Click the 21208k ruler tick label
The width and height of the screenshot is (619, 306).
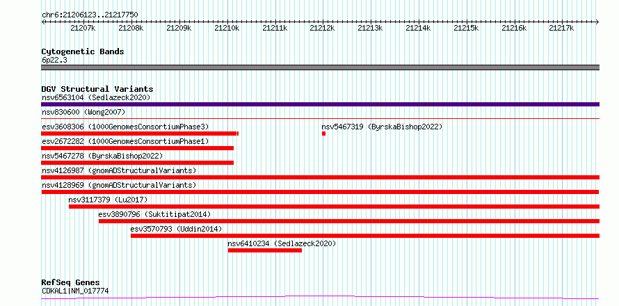pos(131,28)
